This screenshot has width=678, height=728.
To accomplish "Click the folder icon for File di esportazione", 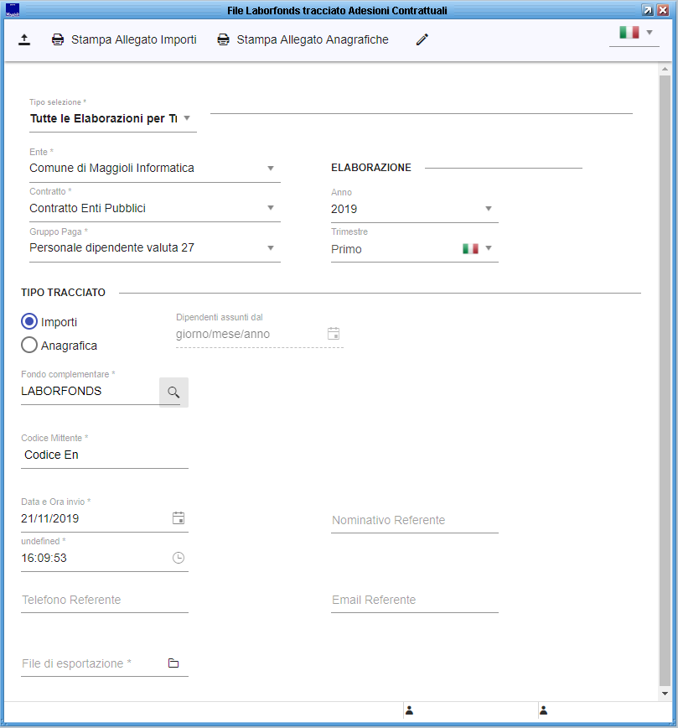I will pyautogui.click(x=173, y=663).
